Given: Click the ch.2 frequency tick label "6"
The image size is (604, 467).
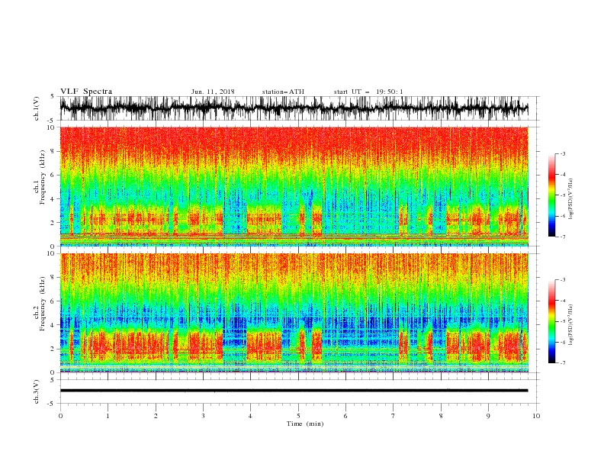Looking at the screenshot, I should coord(53,301).
